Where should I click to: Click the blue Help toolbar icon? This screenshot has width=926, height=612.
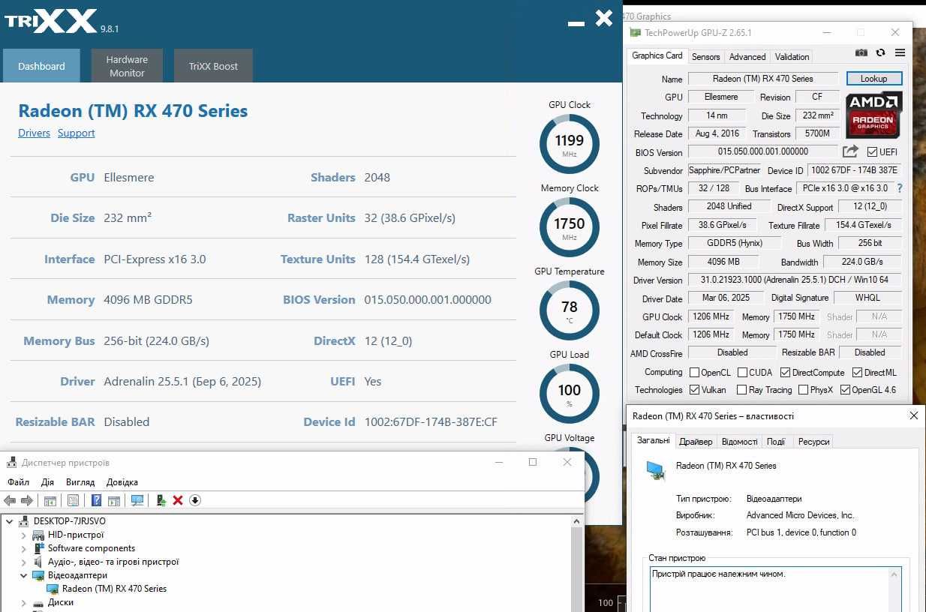click(x=96, y=500)
